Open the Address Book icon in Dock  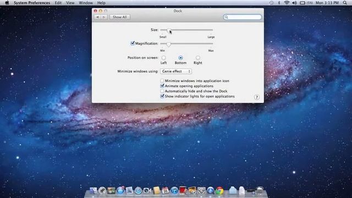[156, 191]
